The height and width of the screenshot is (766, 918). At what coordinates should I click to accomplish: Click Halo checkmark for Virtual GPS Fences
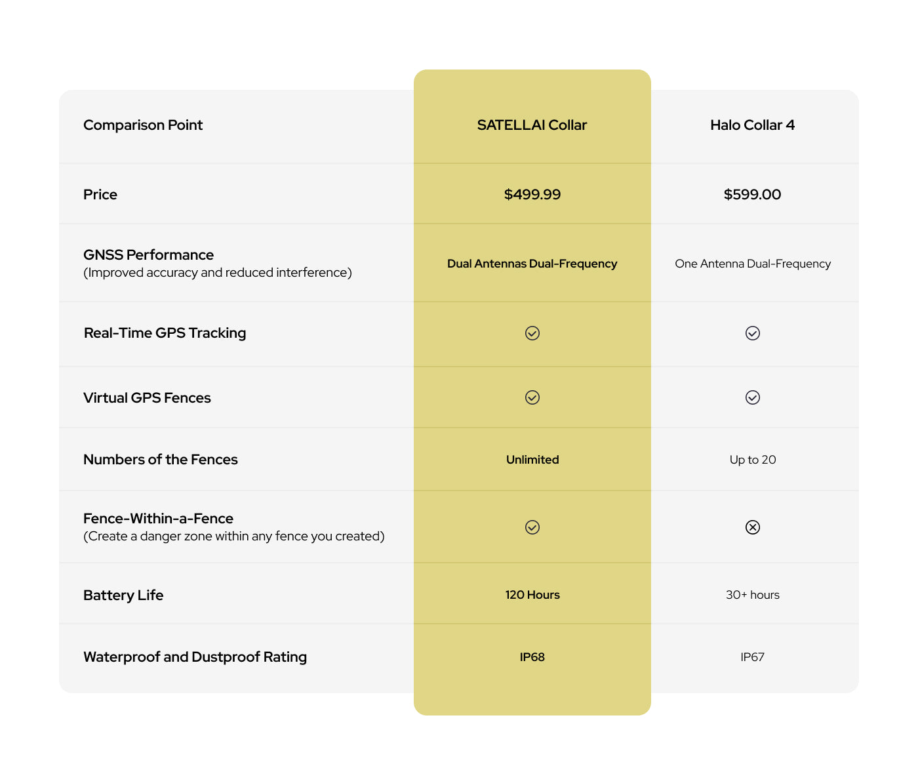(x=753, y=397)
